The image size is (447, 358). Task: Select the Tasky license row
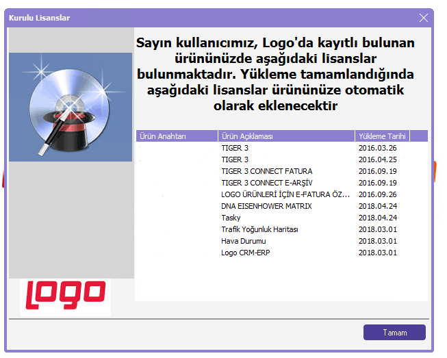281,218
